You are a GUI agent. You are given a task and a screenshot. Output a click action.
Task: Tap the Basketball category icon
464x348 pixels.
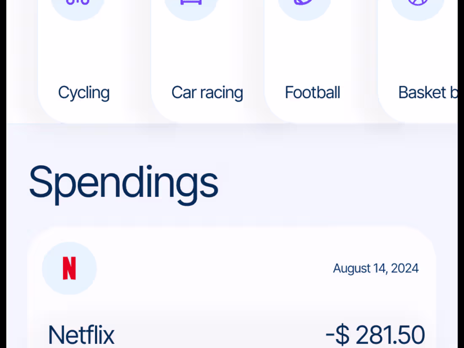418,5
